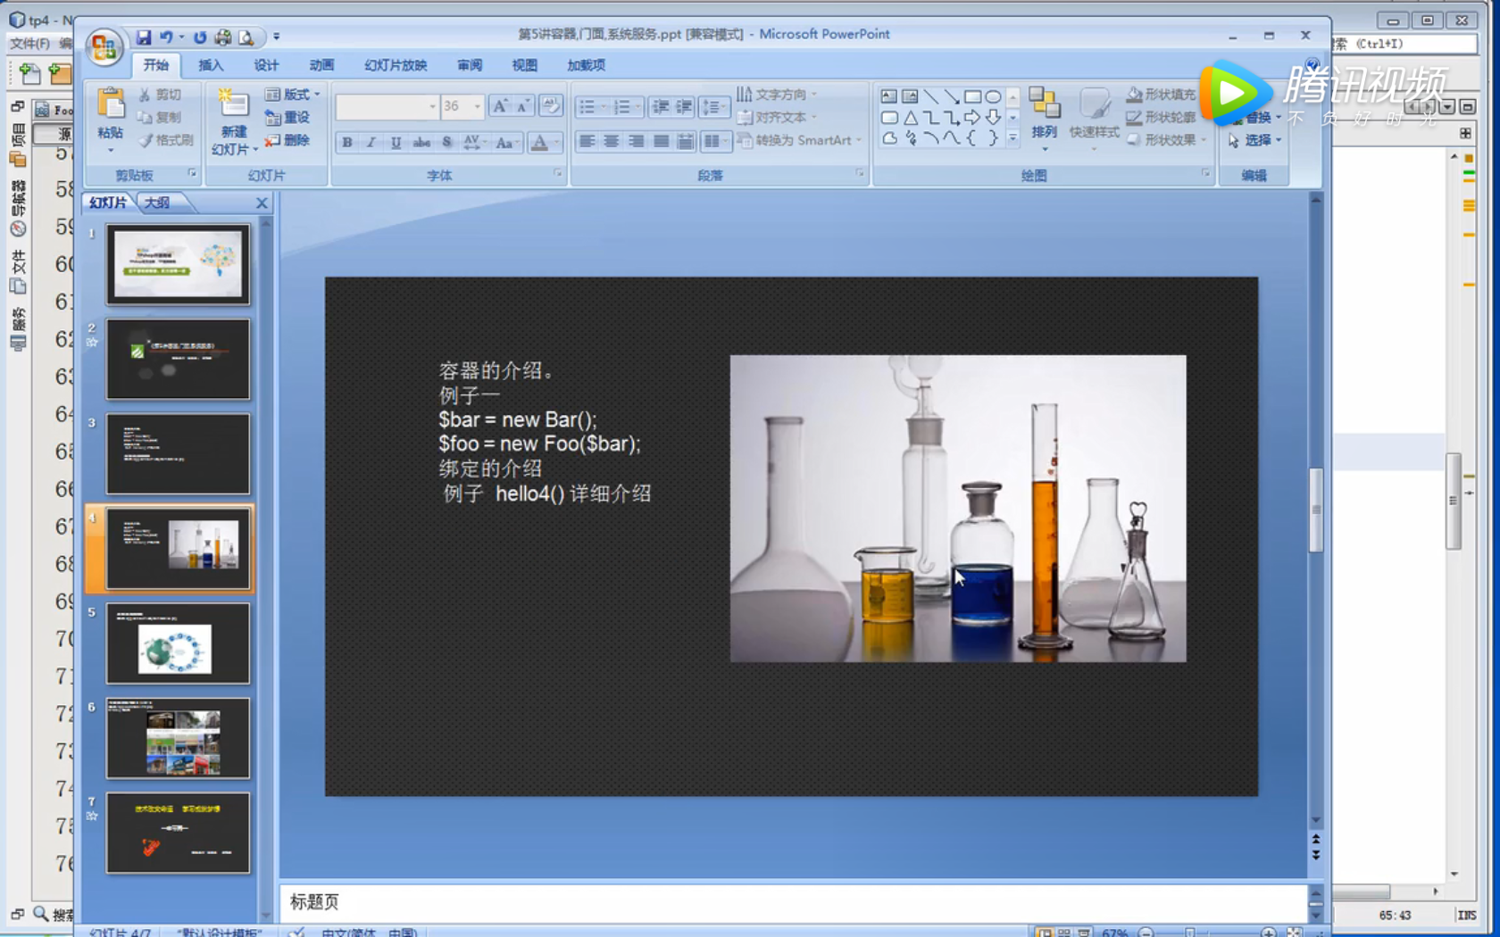Open the Change Case (Aa) dropdown
The height and width of the screenshot is (937, 1500).
point(507,143)
